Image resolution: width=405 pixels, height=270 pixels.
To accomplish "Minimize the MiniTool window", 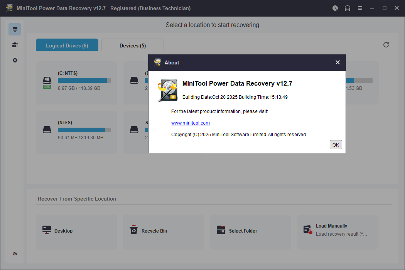I will [372, 8].
